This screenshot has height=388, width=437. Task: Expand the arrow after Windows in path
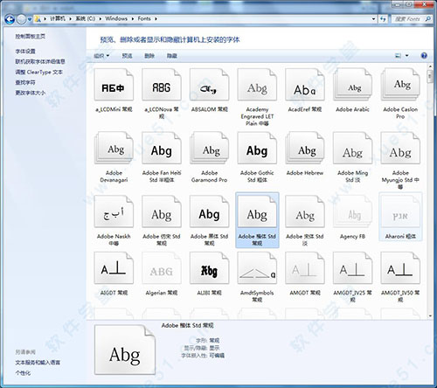point(133,18)
